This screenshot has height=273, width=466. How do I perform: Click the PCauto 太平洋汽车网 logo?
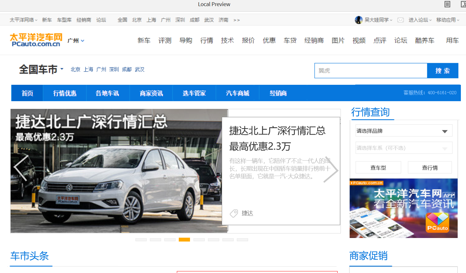point(36,40)
